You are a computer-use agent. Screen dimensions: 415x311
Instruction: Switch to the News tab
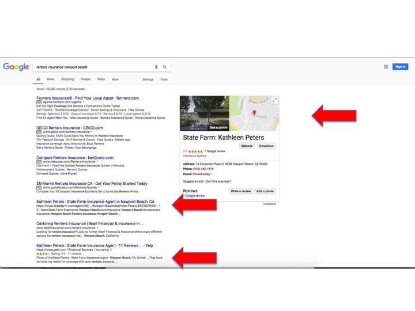[51, 79]
